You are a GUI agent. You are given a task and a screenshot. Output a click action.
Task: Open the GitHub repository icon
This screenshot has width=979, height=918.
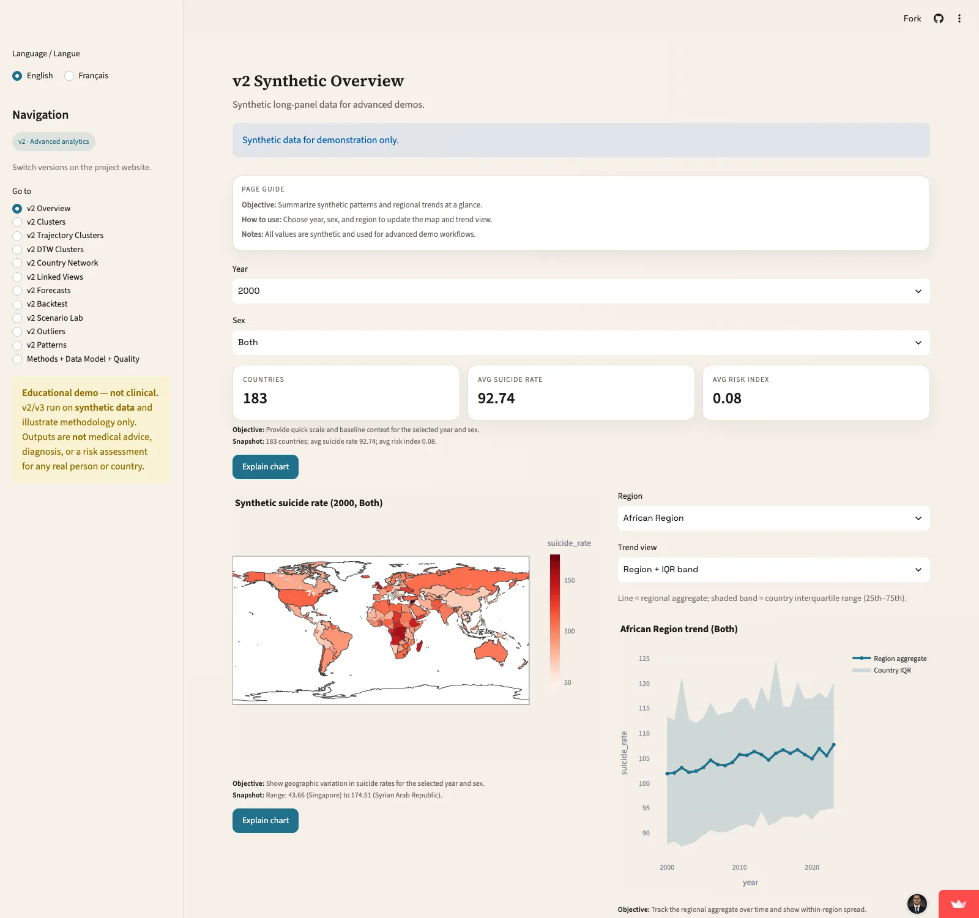(x=939, y=18)
